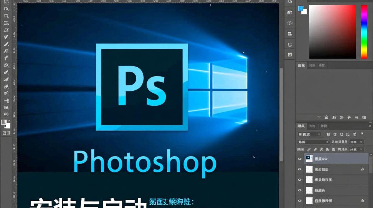373x208 pixels.
Task: Click the lock badge on the fifth layer row
Action: click(362, 201)
